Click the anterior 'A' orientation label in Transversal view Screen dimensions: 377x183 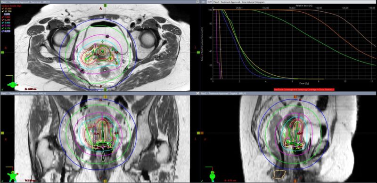coord(101,8)
